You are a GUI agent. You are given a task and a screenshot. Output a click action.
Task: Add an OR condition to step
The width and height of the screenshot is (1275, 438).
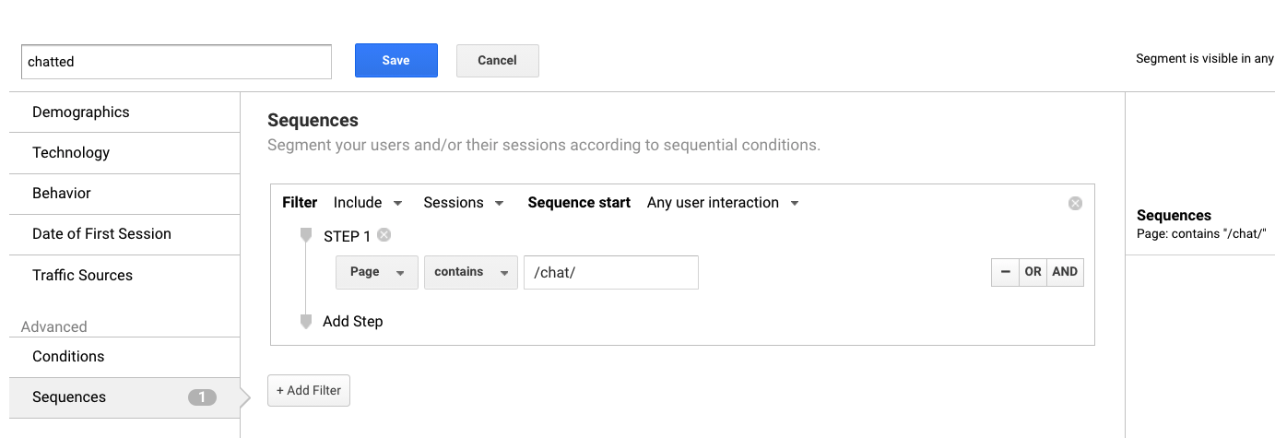tap(1033, 272)
